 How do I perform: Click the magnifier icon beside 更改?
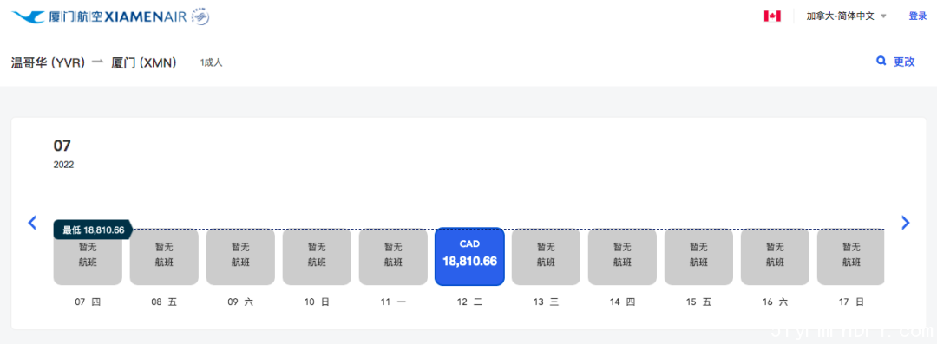pyautogui.click(x=881, y=61)
